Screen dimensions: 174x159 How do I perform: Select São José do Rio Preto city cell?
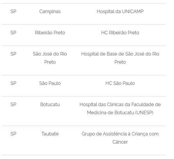tap(50, 58)
